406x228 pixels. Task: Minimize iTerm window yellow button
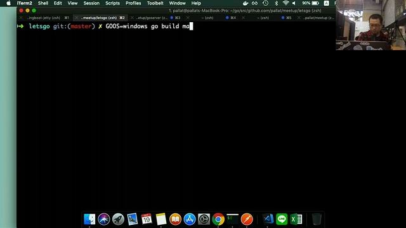(x=27, y=11)
